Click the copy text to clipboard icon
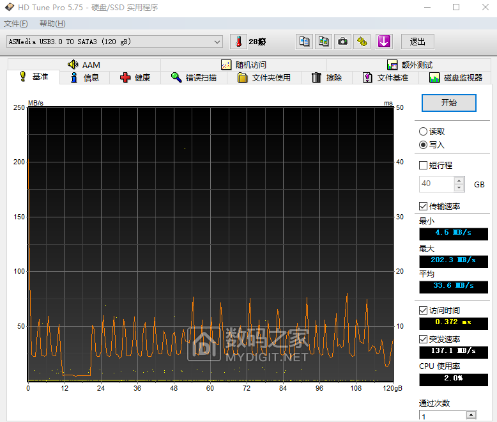The image size is (497, 422). (x=305, y=42)
